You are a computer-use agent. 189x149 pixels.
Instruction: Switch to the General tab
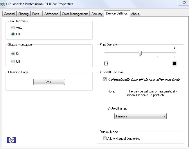point(9,14)
